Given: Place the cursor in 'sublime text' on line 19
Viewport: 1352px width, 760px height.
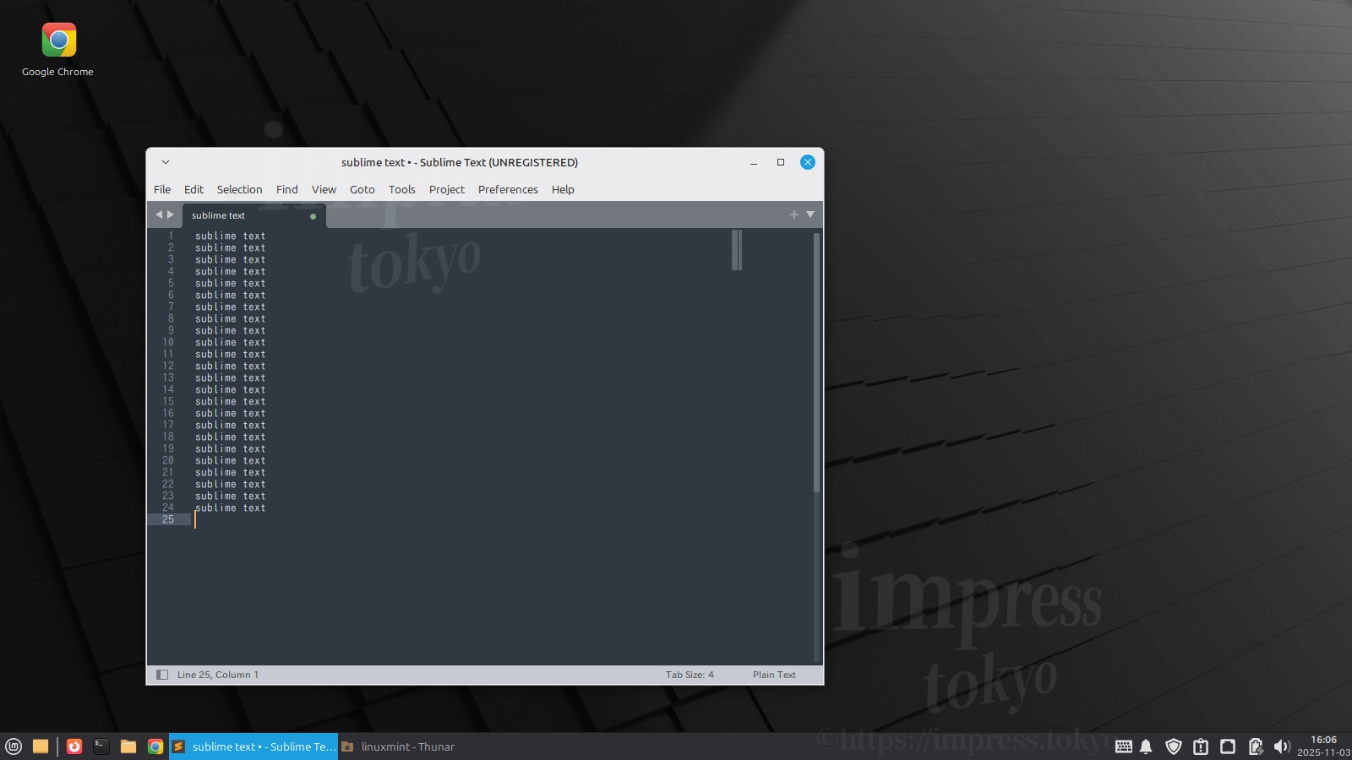Looking at the screenshot, I should [x=230, y=449].
